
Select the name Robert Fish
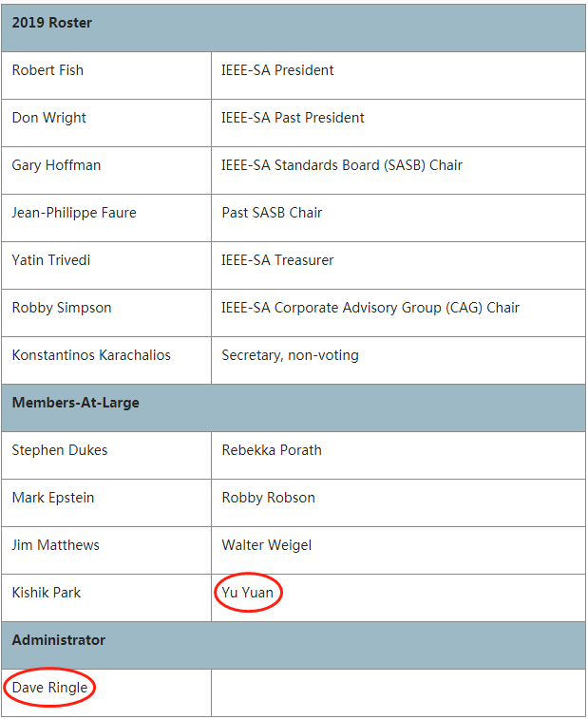(47, 70)
